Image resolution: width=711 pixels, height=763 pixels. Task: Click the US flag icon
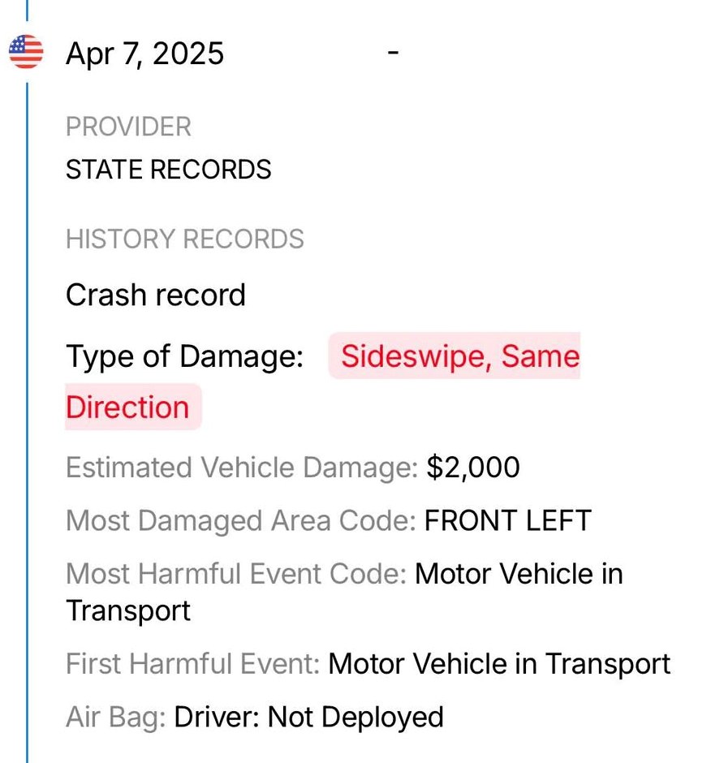[x=26, y=52]
